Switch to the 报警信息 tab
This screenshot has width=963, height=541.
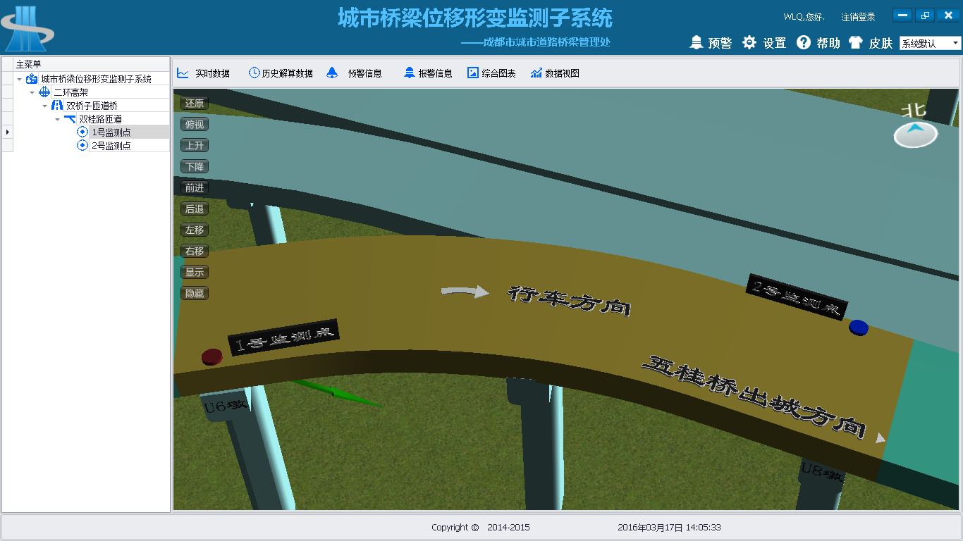click(435, 73)
